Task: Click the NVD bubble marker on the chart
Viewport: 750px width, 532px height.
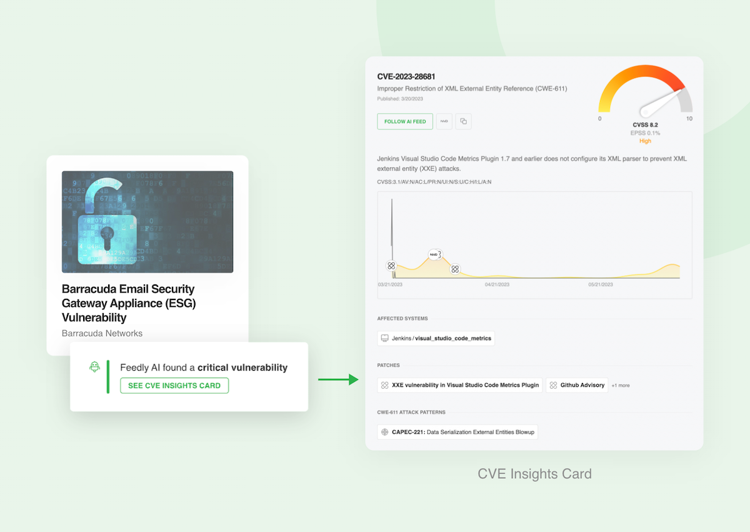Action: 435,254
